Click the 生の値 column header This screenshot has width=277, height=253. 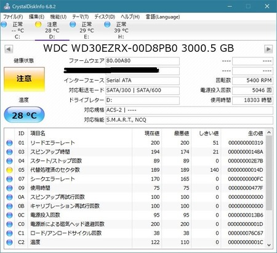point(243,134)
